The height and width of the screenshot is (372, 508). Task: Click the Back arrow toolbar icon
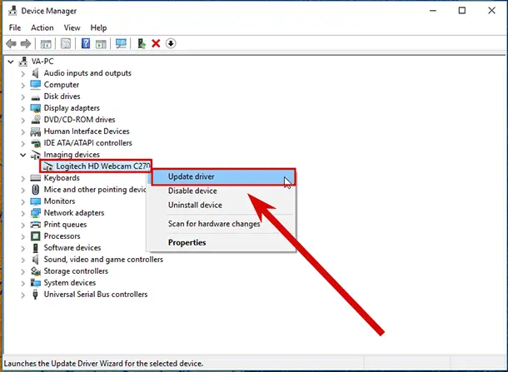12,43
